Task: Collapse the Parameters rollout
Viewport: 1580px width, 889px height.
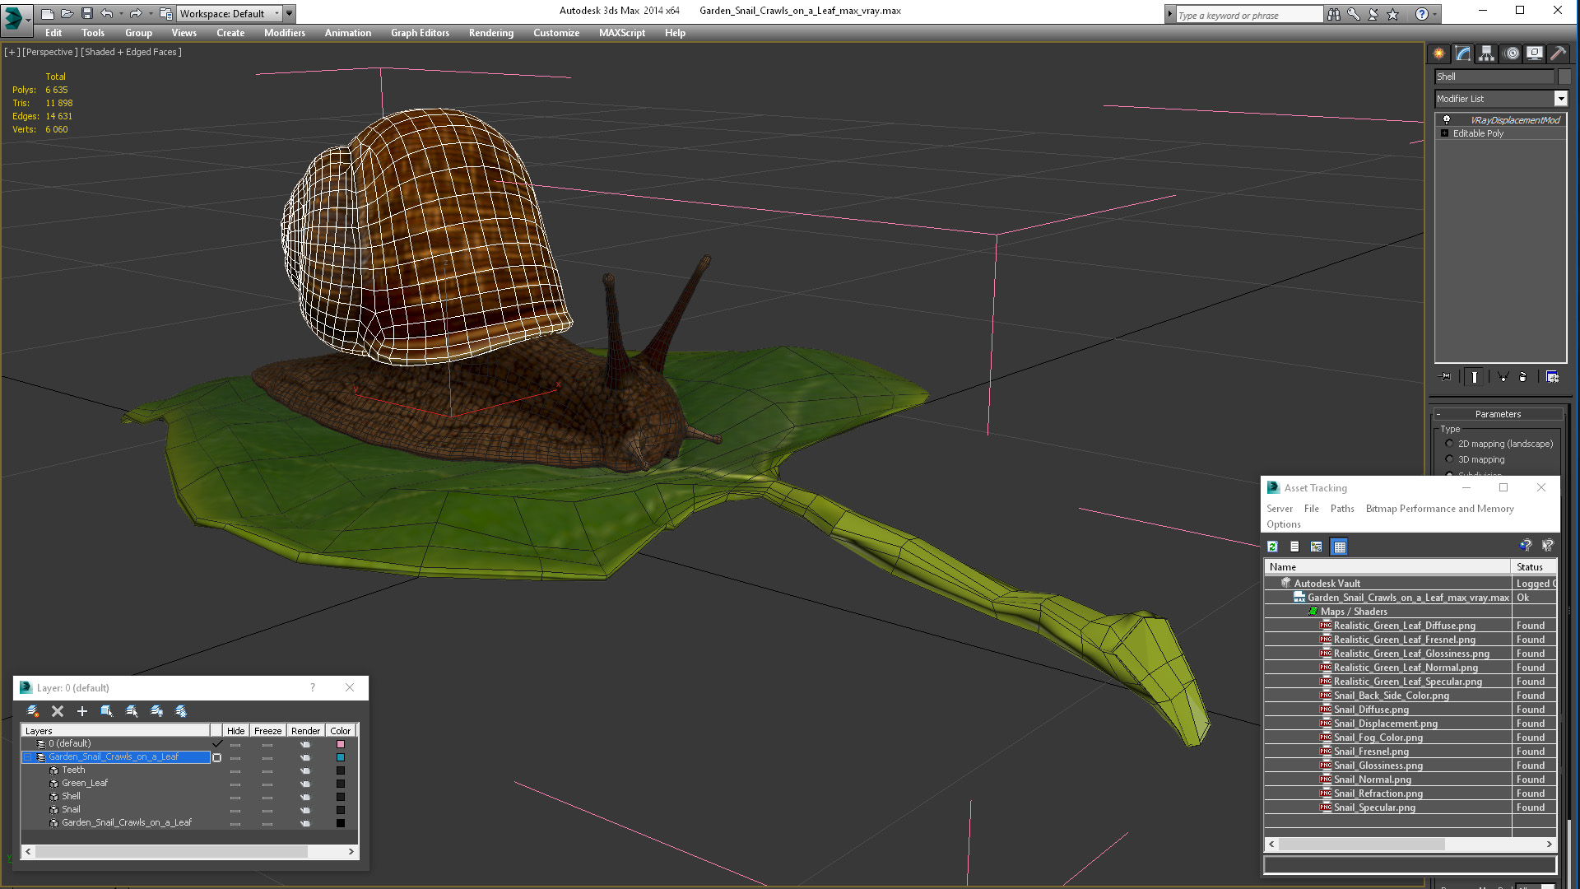Action: click(x=1498, y=414)
